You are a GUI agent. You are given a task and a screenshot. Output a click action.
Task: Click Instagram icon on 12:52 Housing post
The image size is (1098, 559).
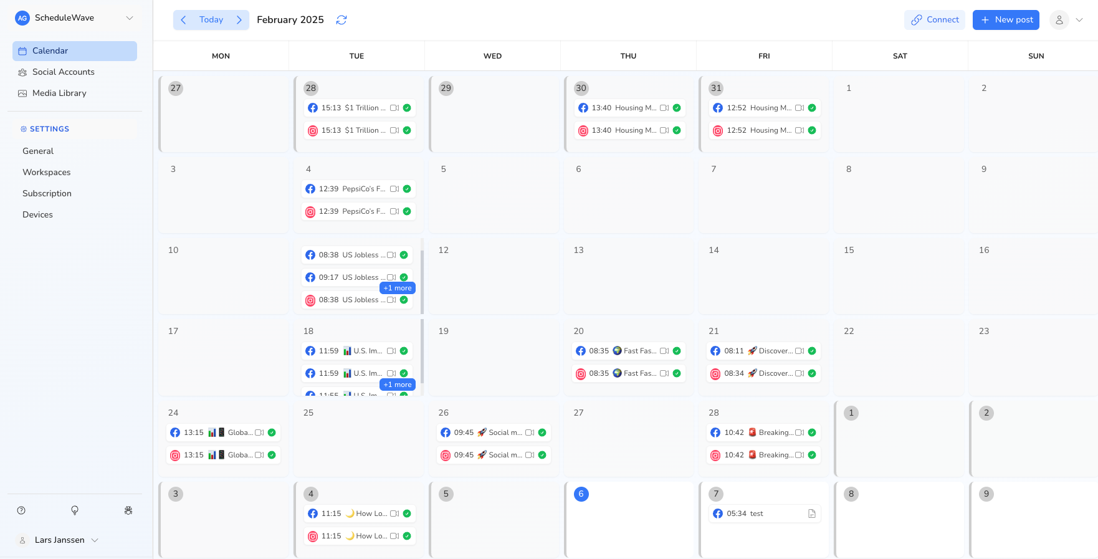(718, 131)
